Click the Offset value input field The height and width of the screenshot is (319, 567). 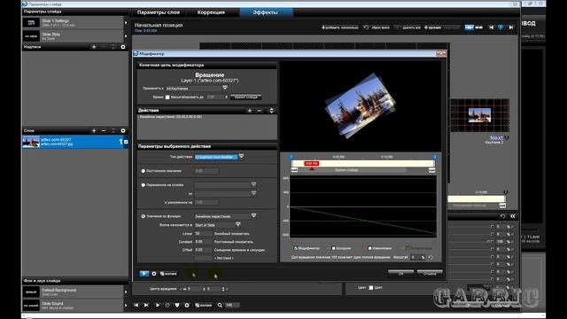(203, 250)
